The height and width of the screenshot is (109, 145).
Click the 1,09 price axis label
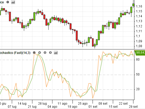[139, 41]
